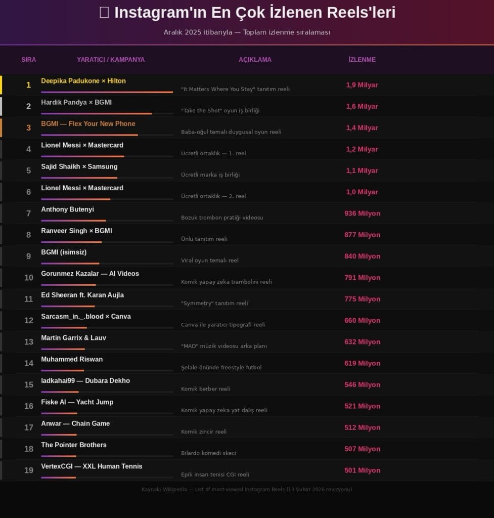Select the AÇIKLAMA column header
This screenshot has width=494, height=518.
(255, 60)
